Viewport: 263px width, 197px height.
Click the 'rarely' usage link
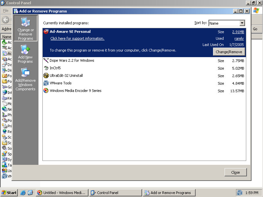click(239, 38)
